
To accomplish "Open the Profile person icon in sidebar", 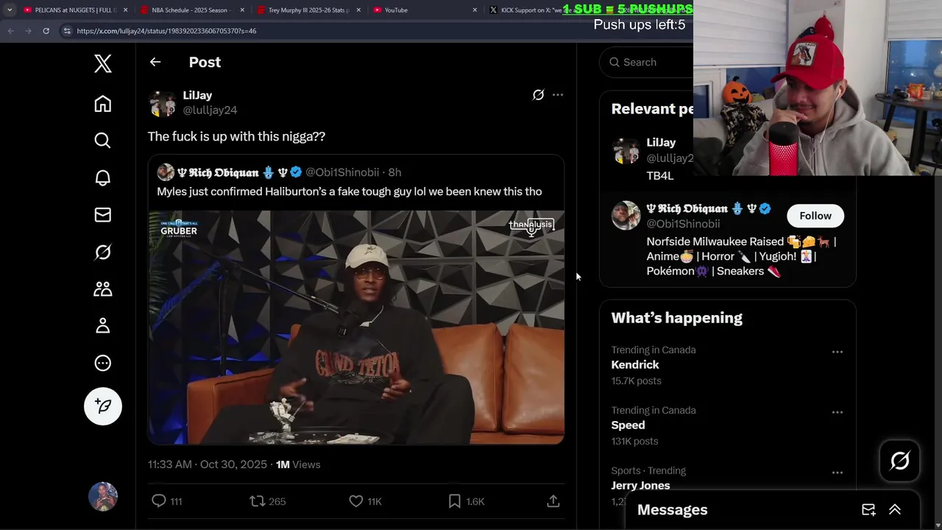I will tap(102, 325).
